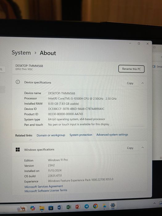Open Advanced system settings
Screen dimensions: 162x216
tap(112, 135)
